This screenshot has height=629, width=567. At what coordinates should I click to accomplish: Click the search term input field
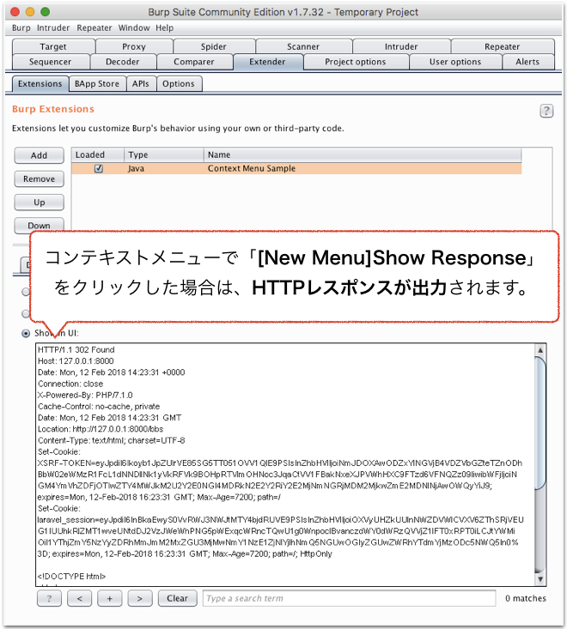(350, 598)
